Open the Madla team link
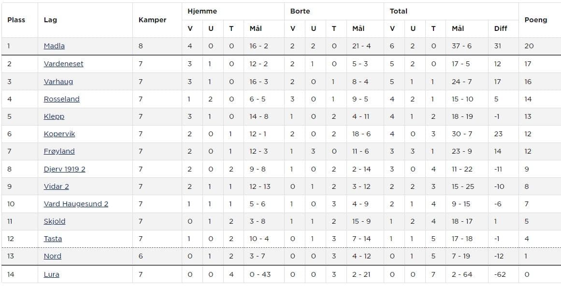Viewport: 561px width, 286px height. click(x=54, y=46)
